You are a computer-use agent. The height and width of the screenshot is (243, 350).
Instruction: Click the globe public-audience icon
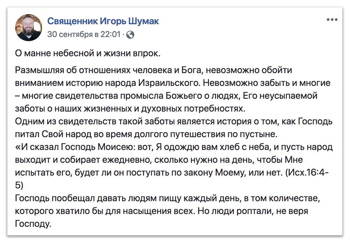click(130, 35)
